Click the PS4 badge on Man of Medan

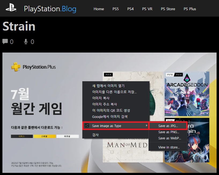click(108, 75)
